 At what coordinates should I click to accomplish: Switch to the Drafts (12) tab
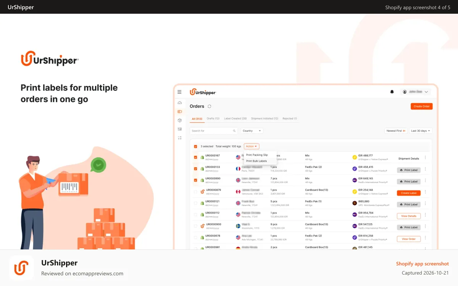213,119
